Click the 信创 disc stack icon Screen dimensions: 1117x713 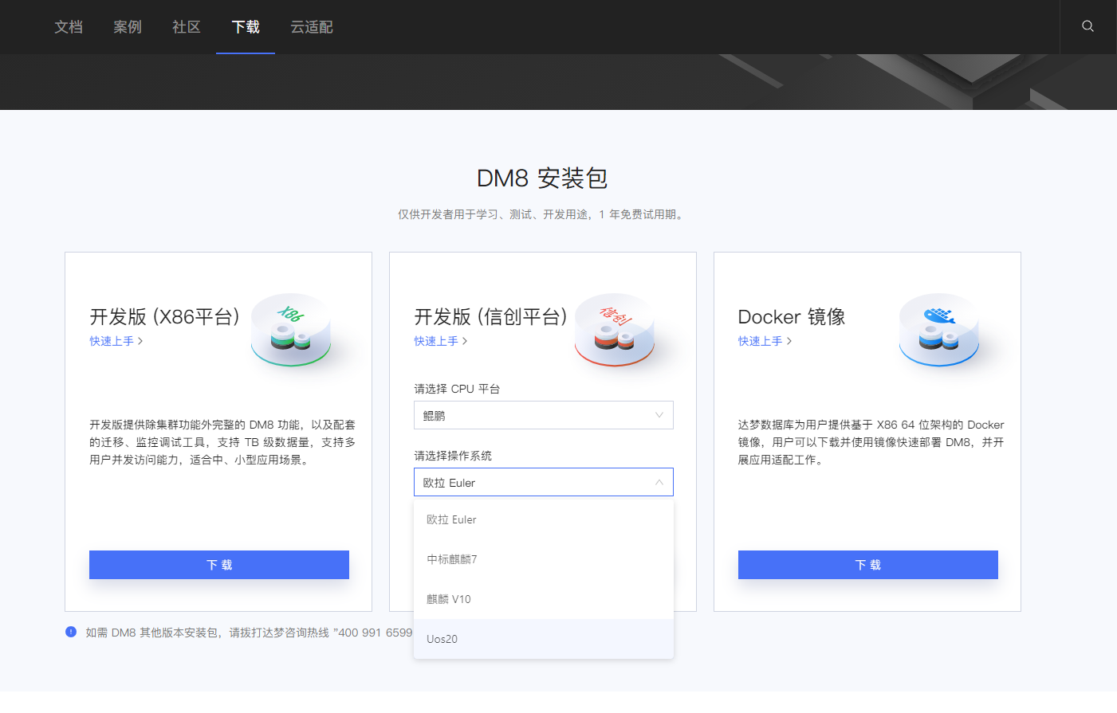(616, 331)
